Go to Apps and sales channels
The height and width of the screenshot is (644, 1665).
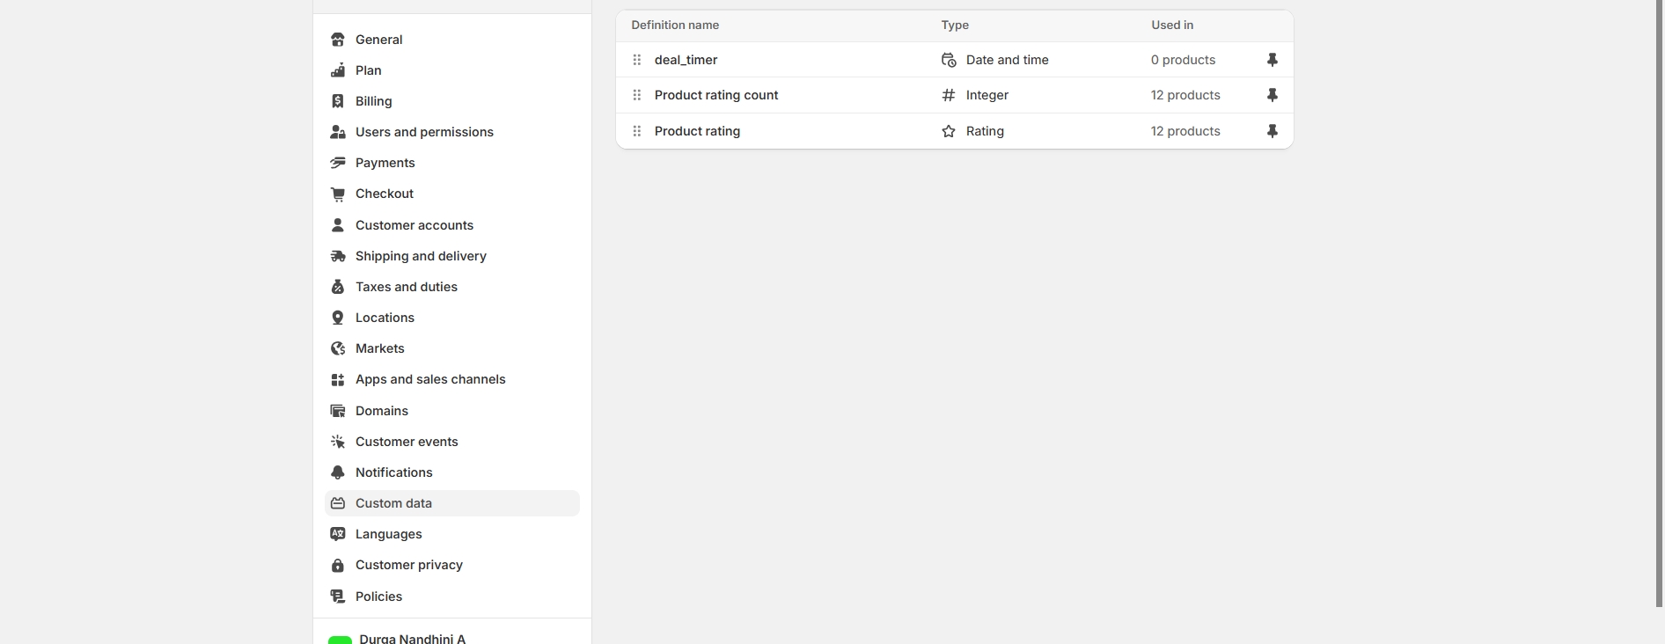pos(430,379)
